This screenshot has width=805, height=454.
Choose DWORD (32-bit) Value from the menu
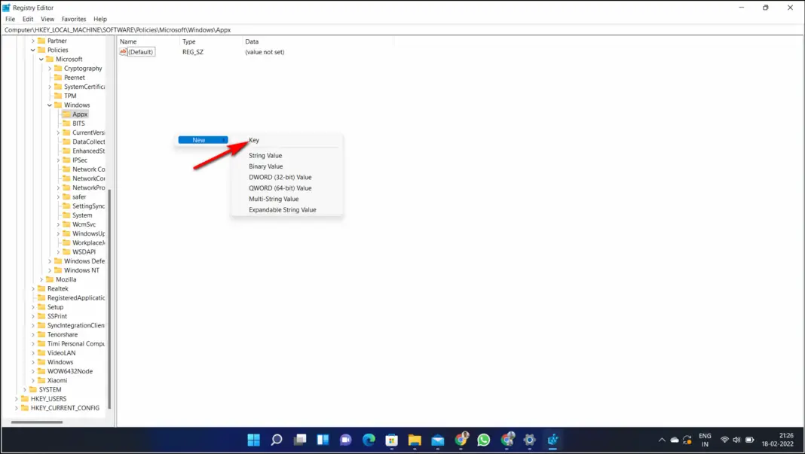(x=282, y=177)
